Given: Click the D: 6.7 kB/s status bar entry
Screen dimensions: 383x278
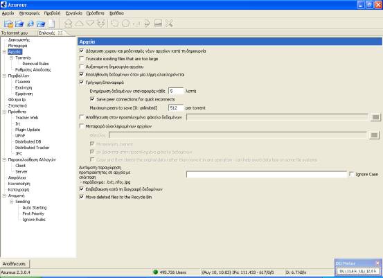Looking at the screenshot, I should pyautogui.click(x=296, y=272).
